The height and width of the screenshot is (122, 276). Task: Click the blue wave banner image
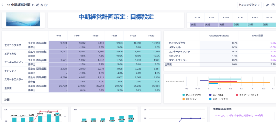point(23,19)
